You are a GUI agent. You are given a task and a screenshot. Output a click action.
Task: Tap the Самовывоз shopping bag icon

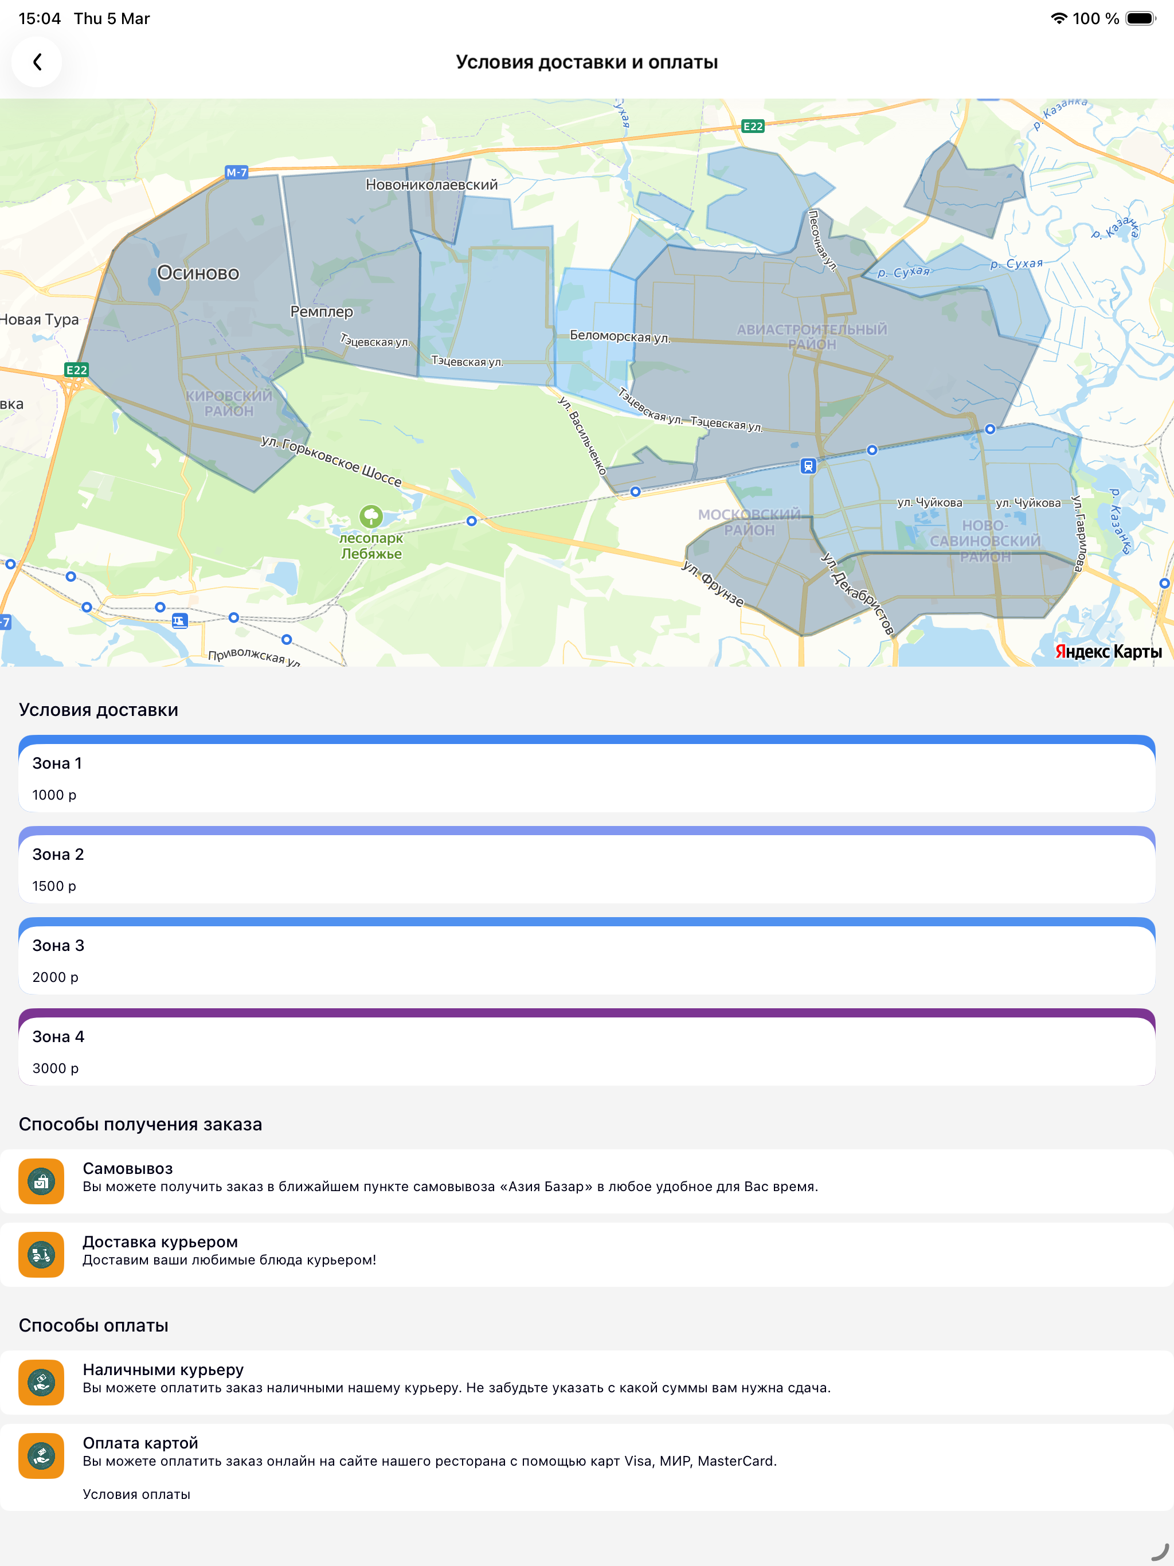coord(41,1181)
